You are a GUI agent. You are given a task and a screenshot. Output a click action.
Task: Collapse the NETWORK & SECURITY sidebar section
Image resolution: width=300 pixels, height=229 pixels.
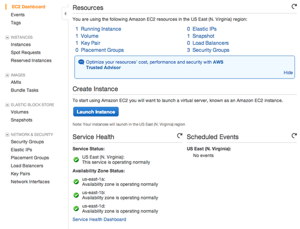click(x=7, y=135)
